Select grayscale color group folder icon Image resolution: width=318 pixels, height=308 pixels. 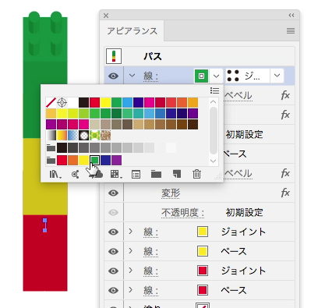[x=51, y=147]
